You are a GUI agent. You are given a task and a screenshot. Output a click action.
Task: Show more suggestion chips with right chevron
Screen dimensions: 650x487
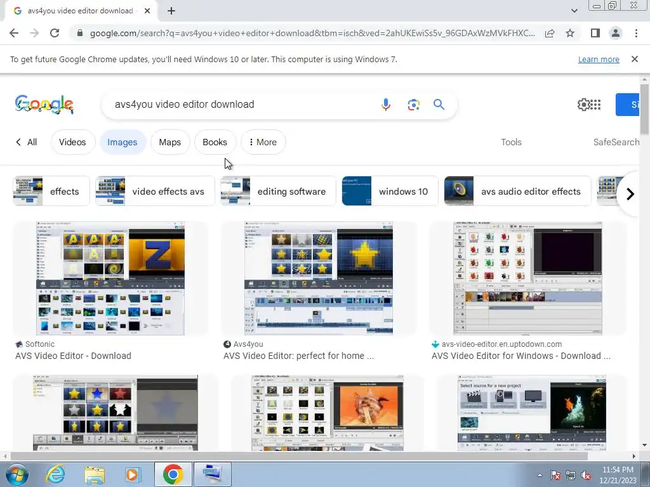(630, 193)
